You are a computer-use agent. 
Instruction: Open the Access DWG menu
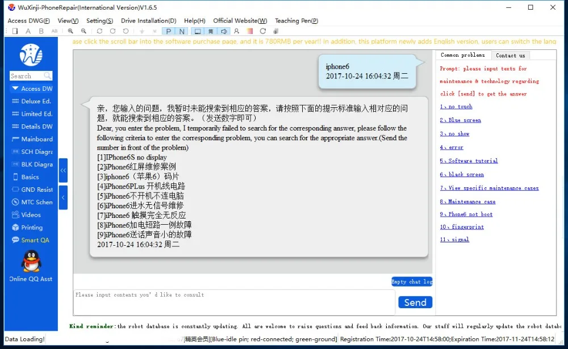pos(28,20)
